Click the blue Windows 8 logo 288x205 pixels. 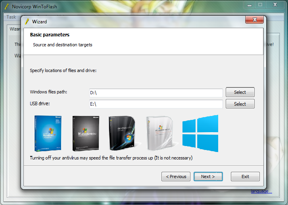pos(200,133)
